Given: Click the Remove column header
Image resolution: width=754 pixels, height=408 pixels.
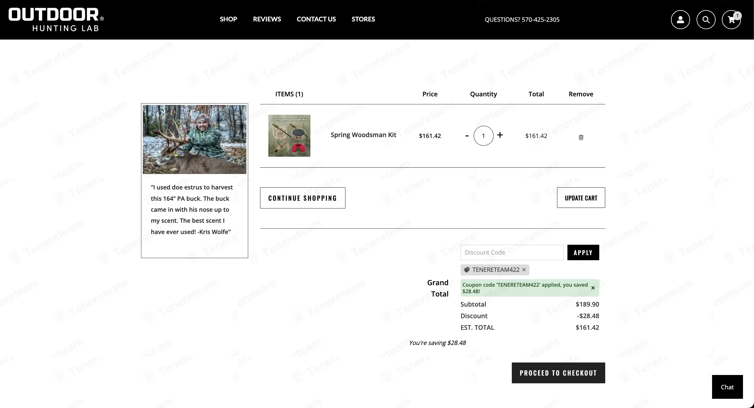Looking at the screenshot, I should pos(581,94).
